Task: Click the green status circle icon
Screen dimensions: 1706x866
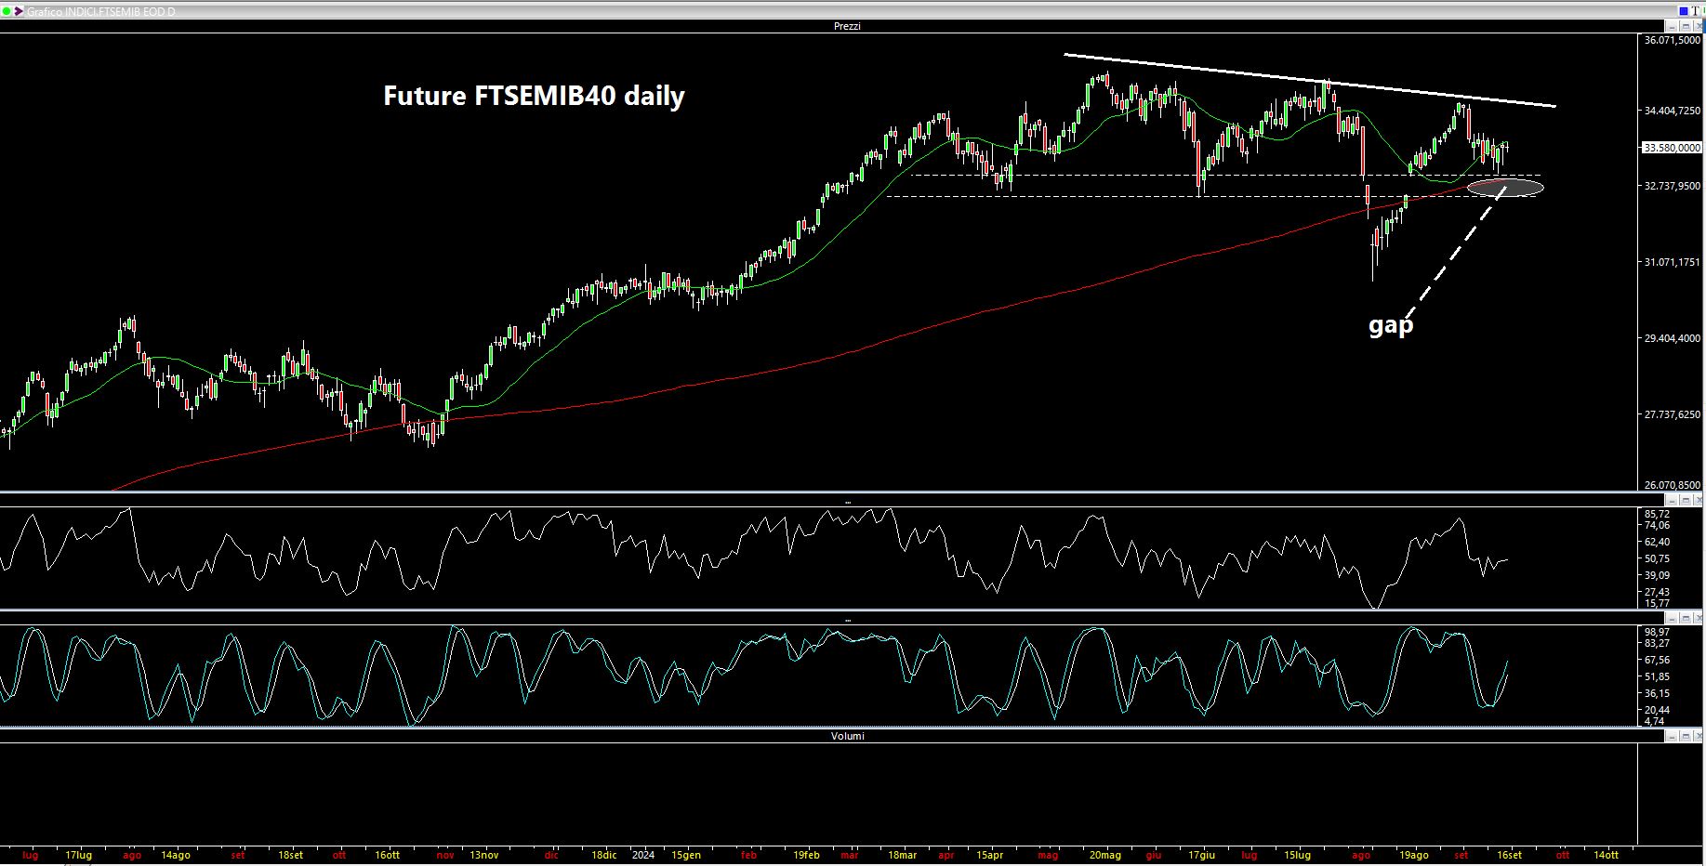Action: 7,11
